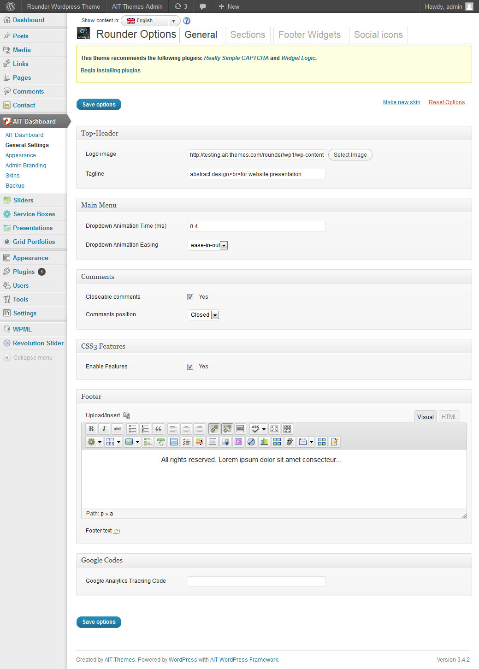Viewport: 479px width, 669px height.
Task: Open the Revolution Slider menu
Action: coord(33,343)
